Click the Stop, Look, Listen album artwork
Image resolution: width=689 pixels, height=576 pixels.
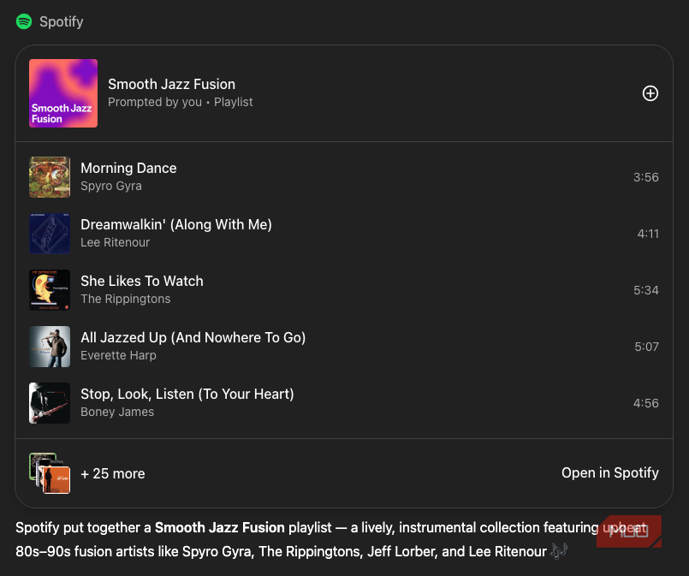pyautogui.click(x=50, y=403)
